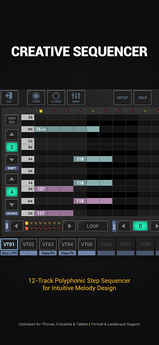Image resolution: width=159 pixels, height=345 pixels.
Task: Go to previous BAR with left arrow
Action: click(17, 226)
